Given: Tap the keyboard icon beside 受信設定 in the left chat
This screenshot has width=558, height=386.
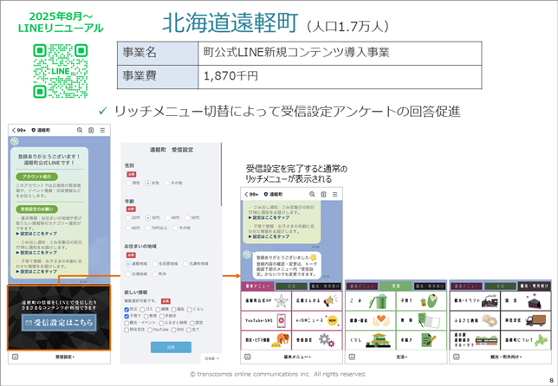Looking at the screenshot, I should point(15,357).
